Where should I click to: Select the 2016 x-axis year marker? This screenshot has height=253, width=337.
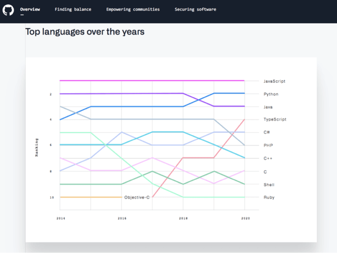(x=122, y=218)
